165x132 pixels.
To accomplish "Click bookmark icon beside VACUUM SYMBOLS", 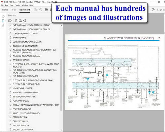I will click(10, 126).
